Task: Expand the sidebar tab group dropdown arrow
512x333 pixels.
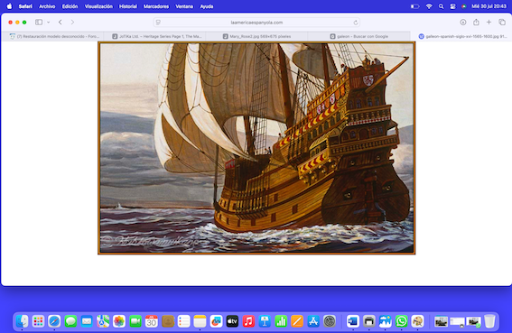Action: pyautogui.click(x=49, y=23)
